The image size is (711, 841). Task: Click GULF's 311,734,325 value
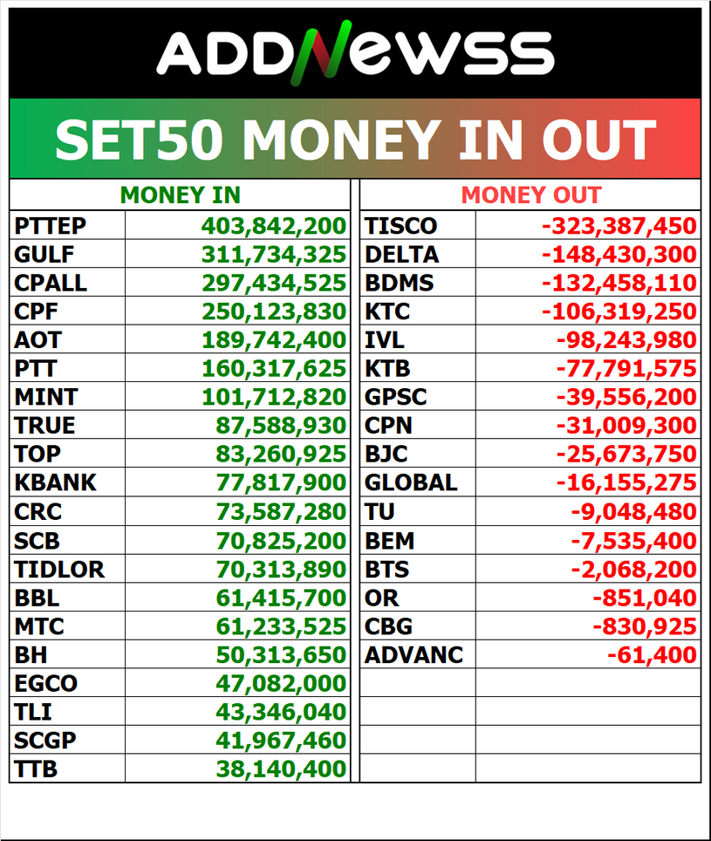[x=274, y=256]
